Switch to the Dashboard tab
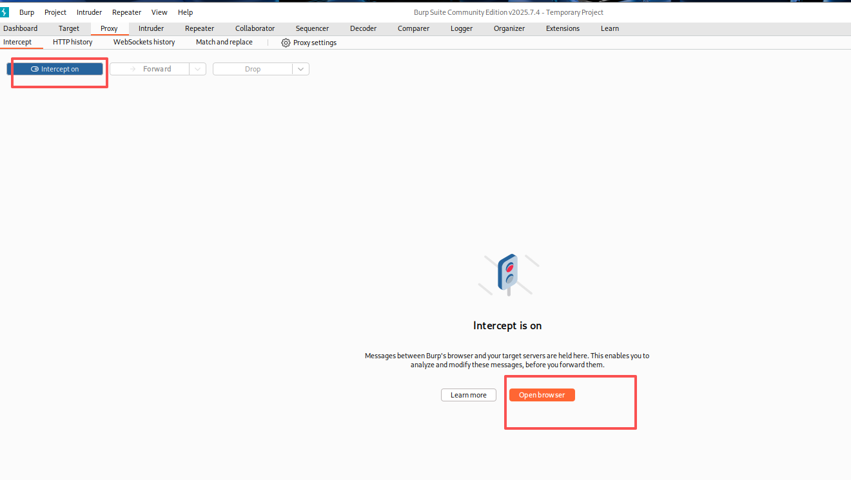The image size is (851, 480). click(x=21, y=28)
